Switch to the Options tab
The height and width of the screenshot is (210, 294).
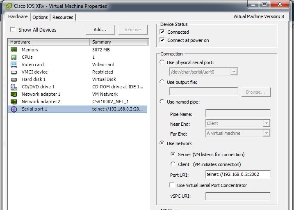40,17
